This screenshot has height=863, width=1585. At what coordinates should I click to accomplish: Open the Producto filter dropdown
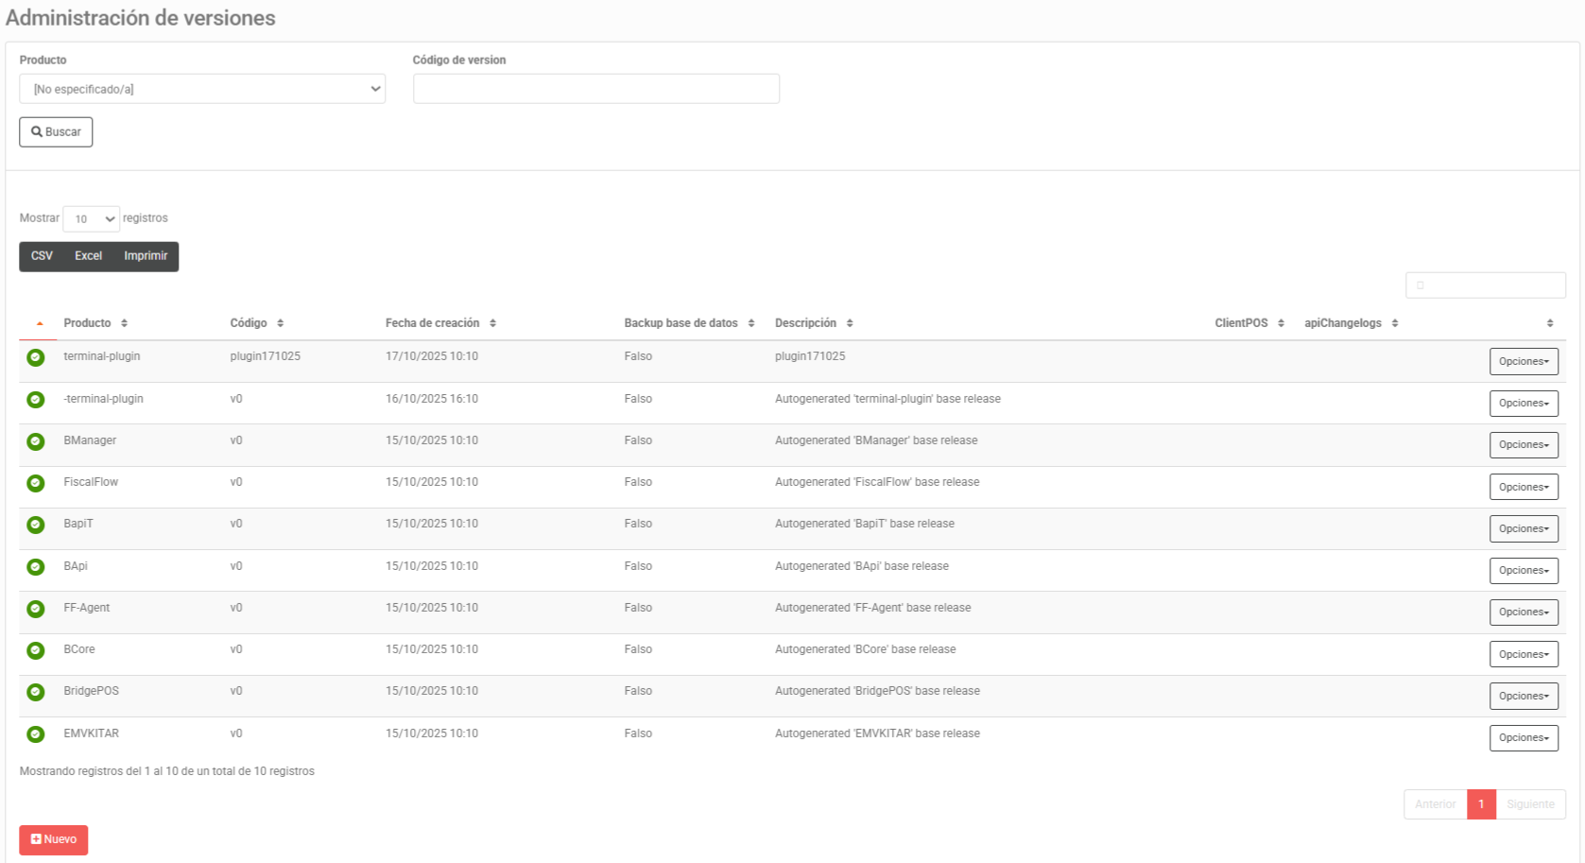pos(202,89)
